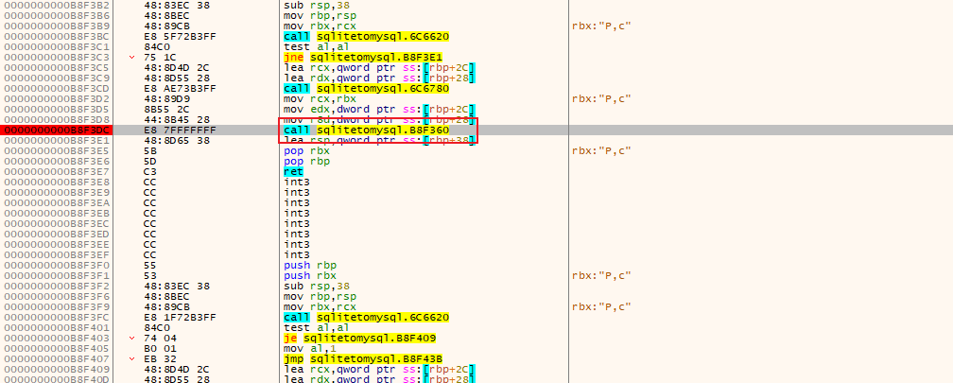Click je sqlitetomysql.B8F409 instruction
Screen dimensions: 953x383
tap(360, 338)
